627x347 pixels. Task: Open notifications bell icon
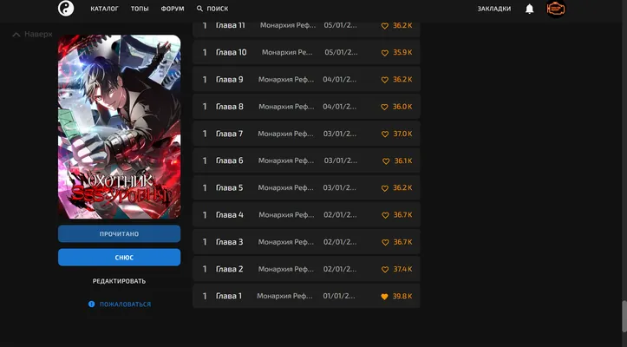pos(529,9)
